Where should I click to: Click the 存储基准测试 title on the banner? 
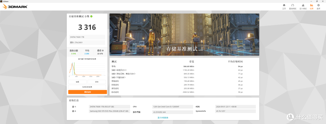click(181, 49)
